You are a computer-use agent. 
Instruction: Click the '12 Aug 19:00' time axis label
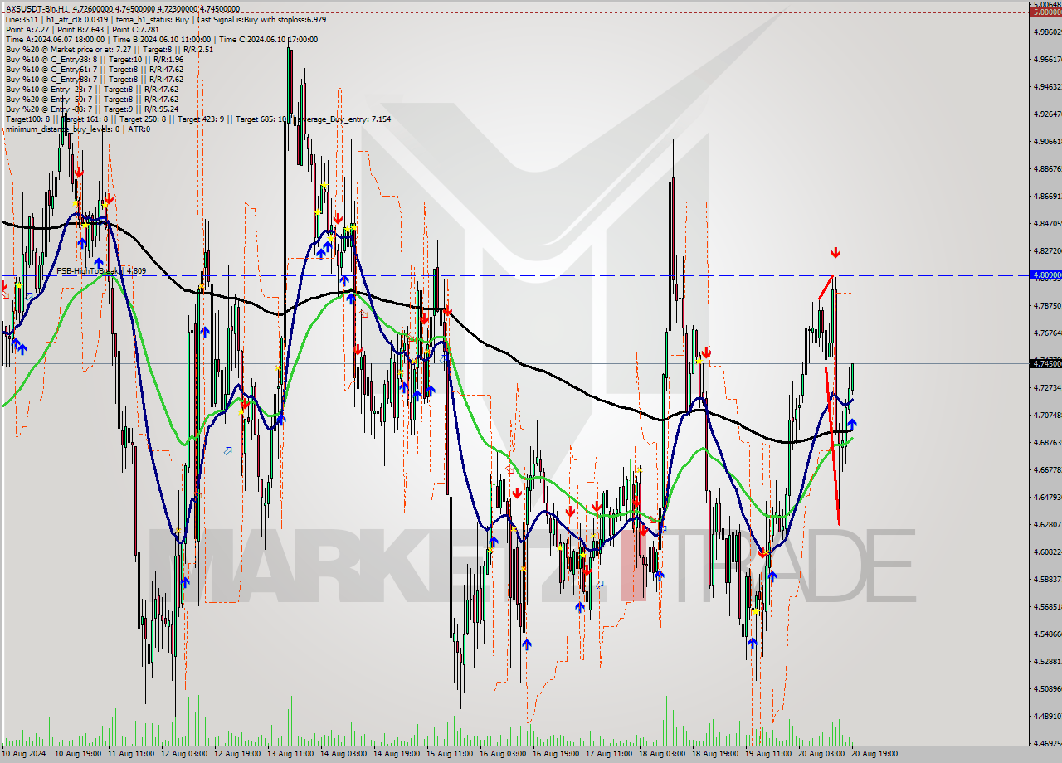tap(236, 754)
